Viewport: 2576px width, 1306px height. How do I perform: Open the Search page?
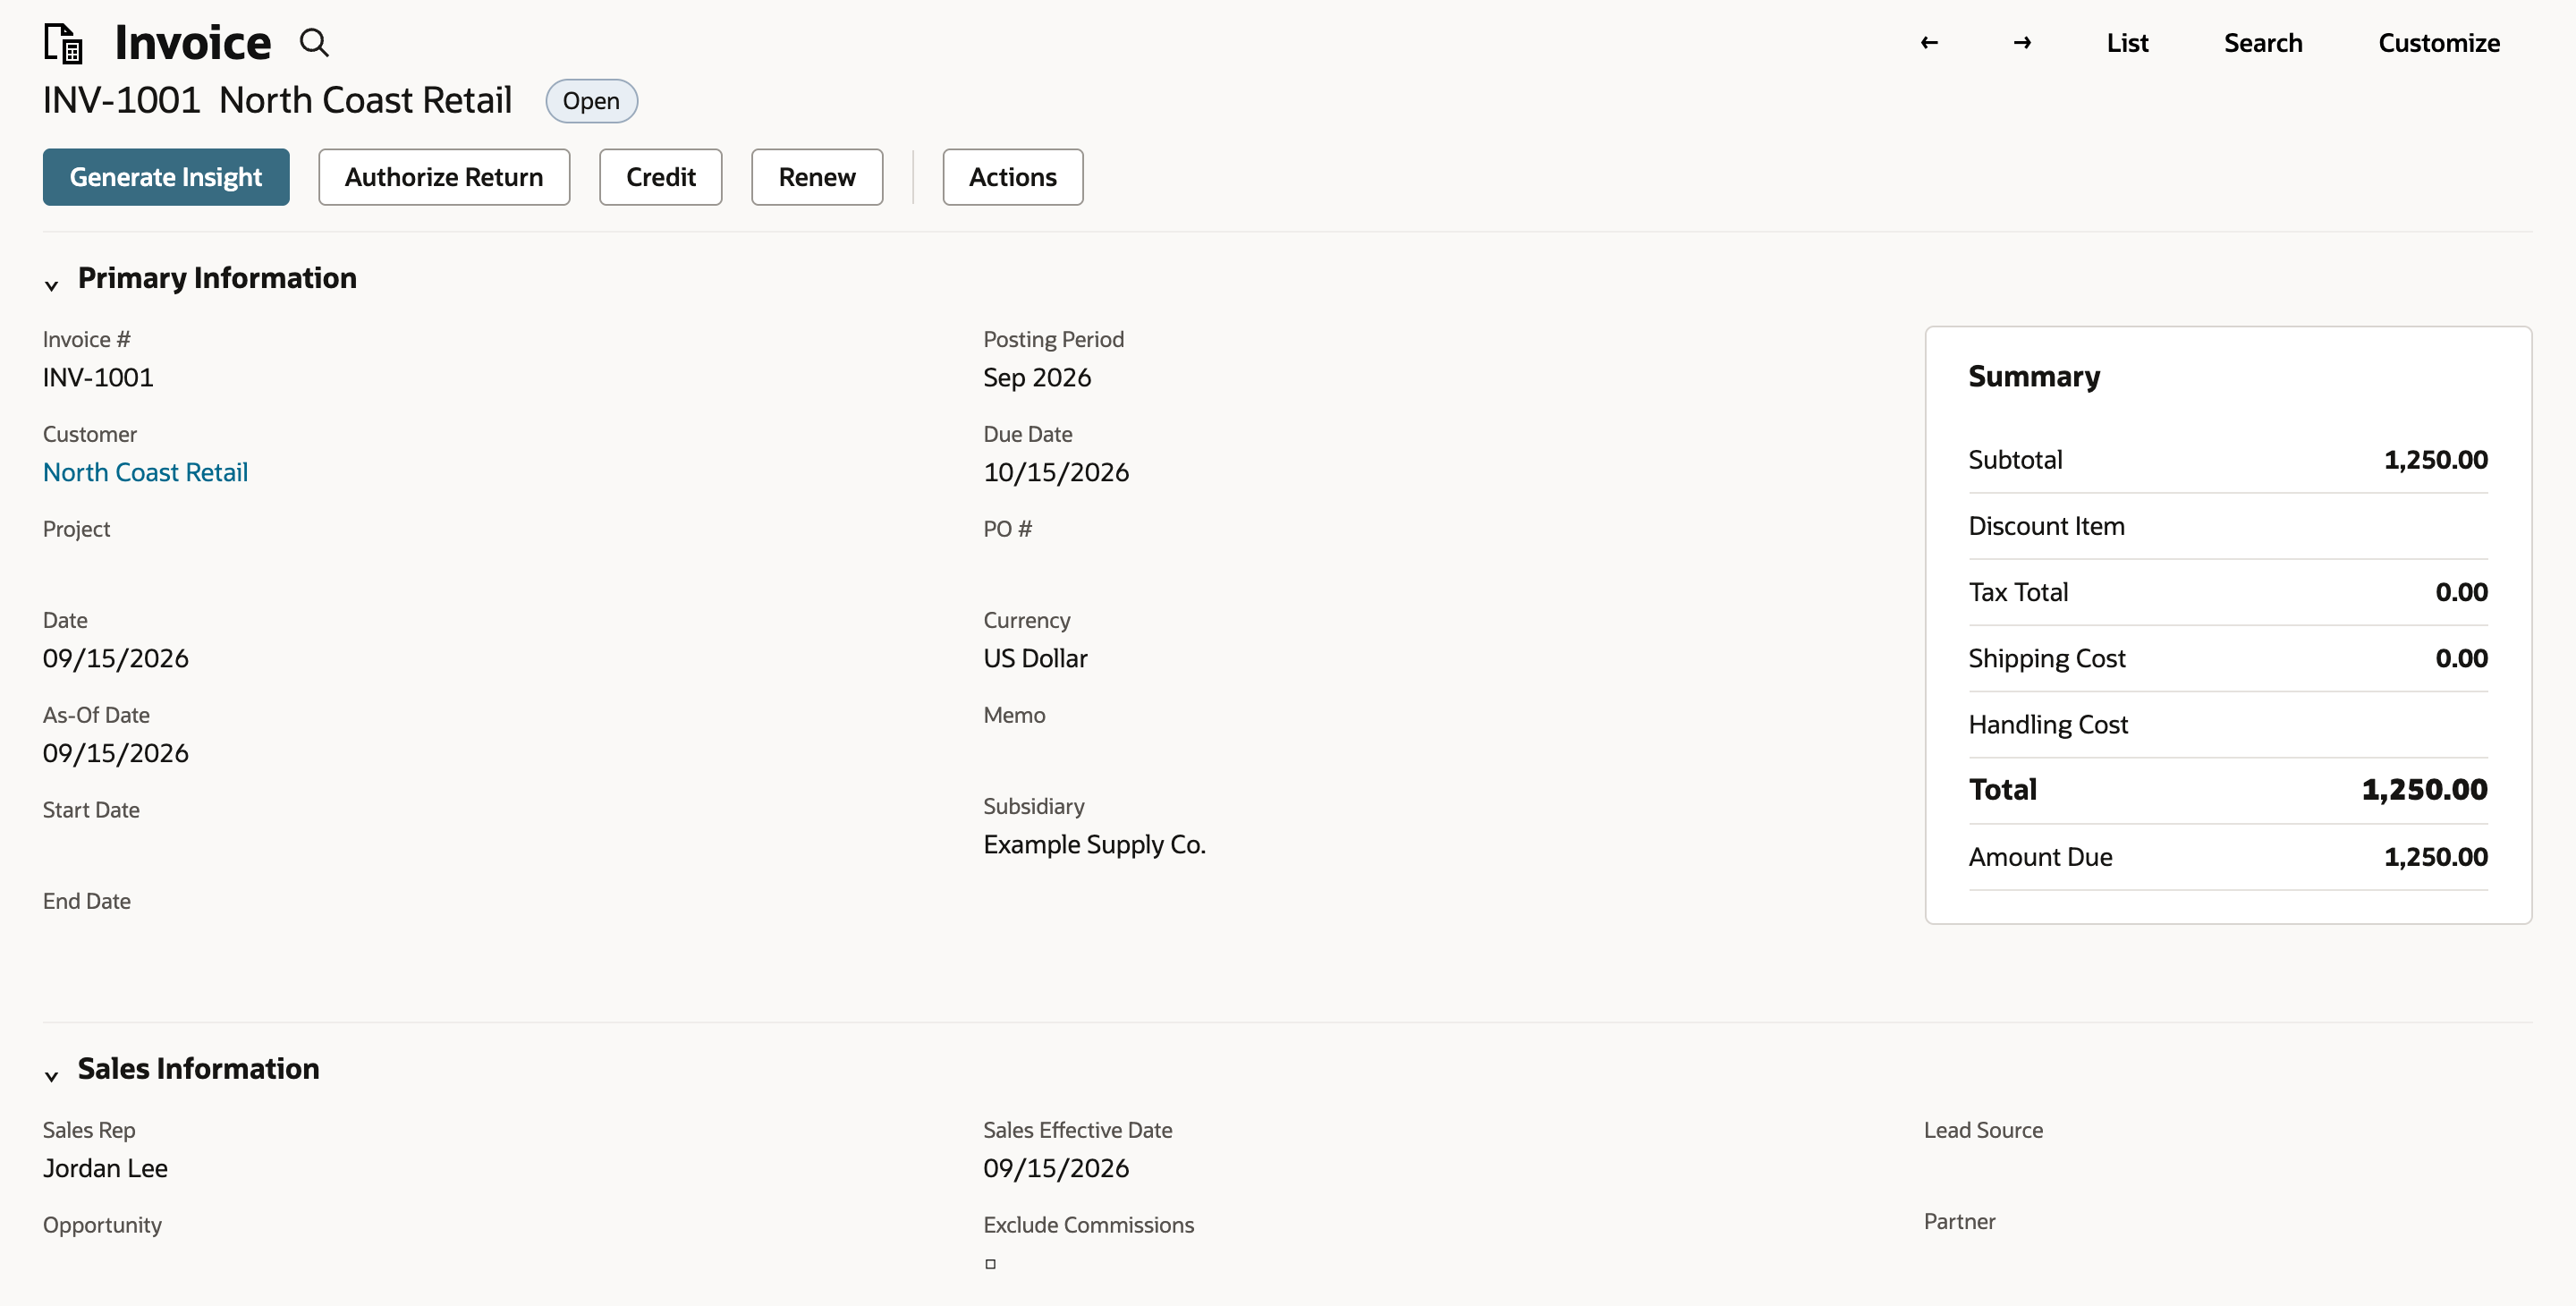(x=2263, y=43)
